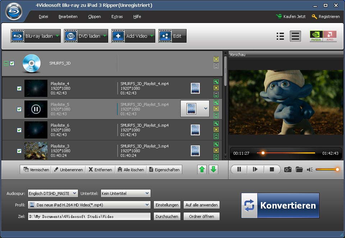Screen dimensions: 345x238
Task: Open the Blu-ray laden dropdown arrow
Action: pyautogui.click(x=57, y=36)
